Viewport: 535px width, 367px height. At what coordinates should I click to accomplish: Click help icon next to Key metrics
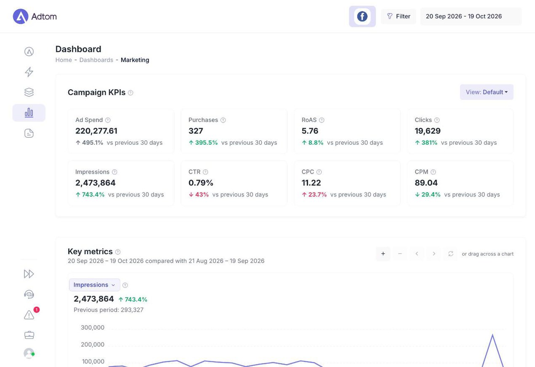click(x=118, y=252)
